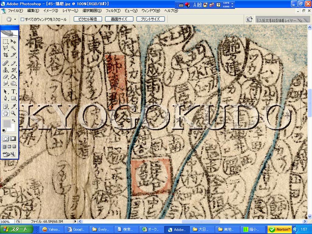Select the Pen tool
Image resolution: width=312 pixels, height=234 pixels.
tap(5, 98)
